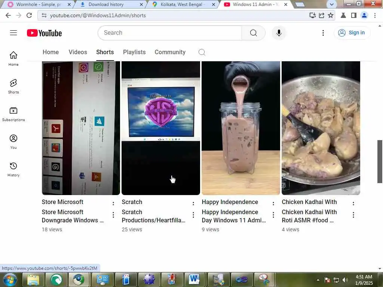Image resolution: width=383 pixels, height=287 pixels.
Task: Play the pink smoothie blender short thumbnail
Action: point(241,128)
